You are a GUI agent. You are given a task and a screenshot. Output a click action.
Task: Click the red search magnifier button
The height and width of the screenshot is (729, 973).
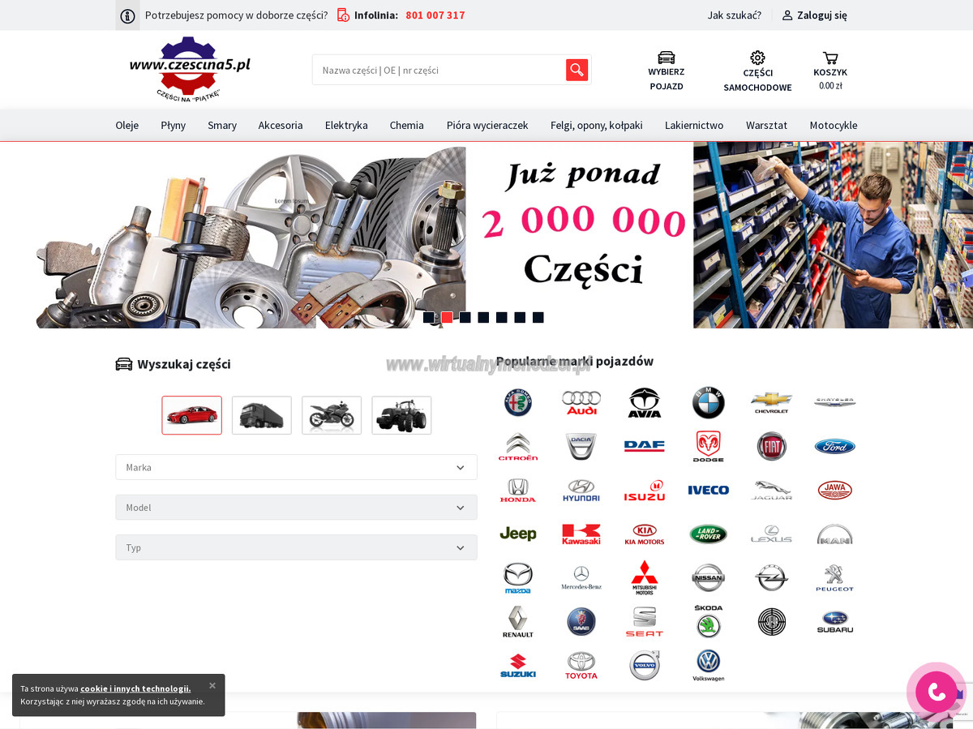[577, 70]
